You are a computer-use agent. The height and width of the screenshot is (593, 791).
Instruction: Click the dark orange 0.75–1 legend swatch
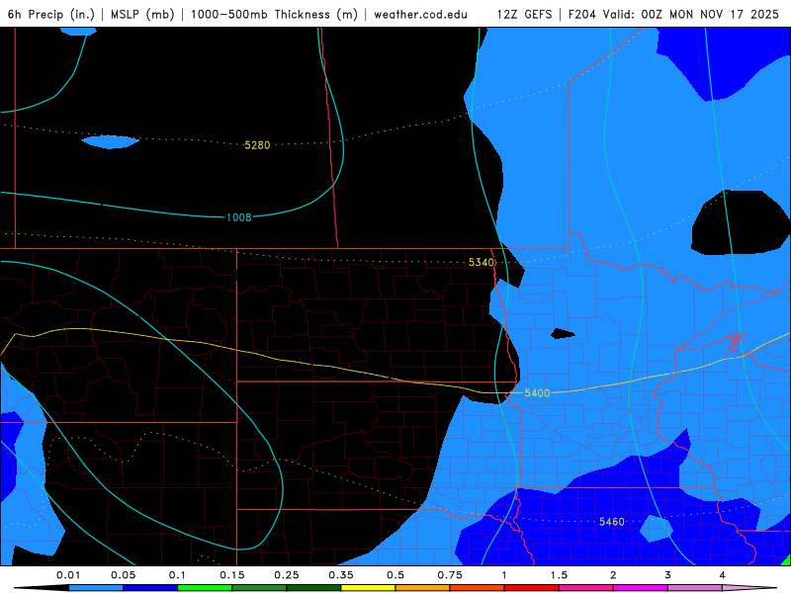pos(478,588)
